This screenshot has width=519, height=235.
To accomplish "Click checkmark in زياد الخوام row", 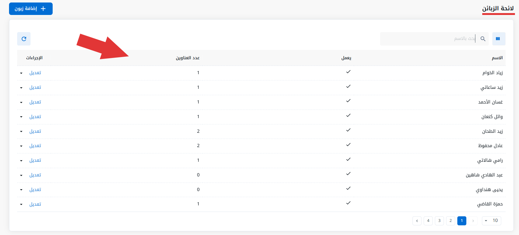I will tap(348, 72).
